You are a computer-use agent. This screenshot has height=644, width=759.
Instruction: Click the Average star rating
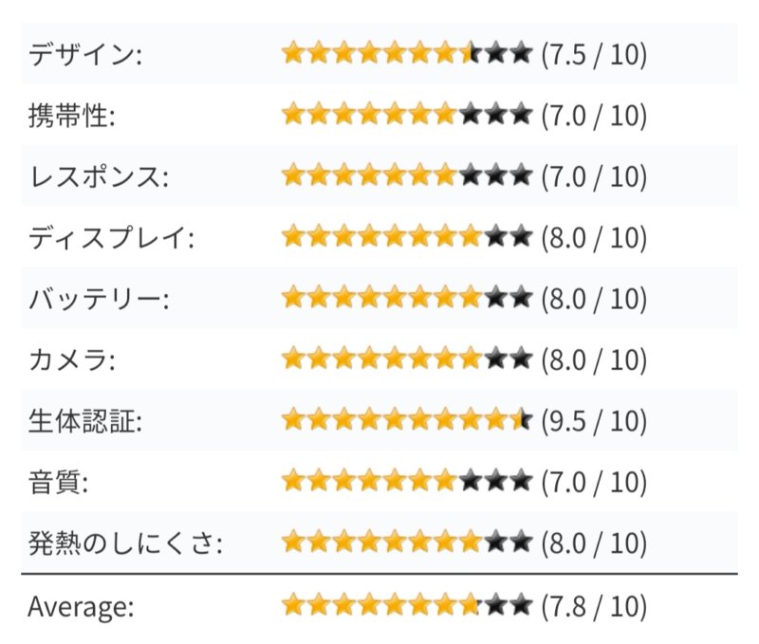(x=406, y=604)
